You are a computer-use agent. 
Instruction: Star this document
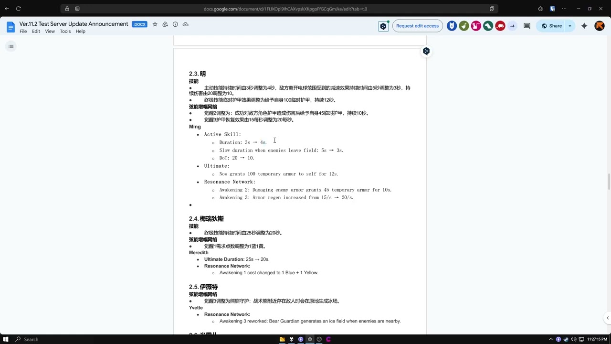(155, 24)
